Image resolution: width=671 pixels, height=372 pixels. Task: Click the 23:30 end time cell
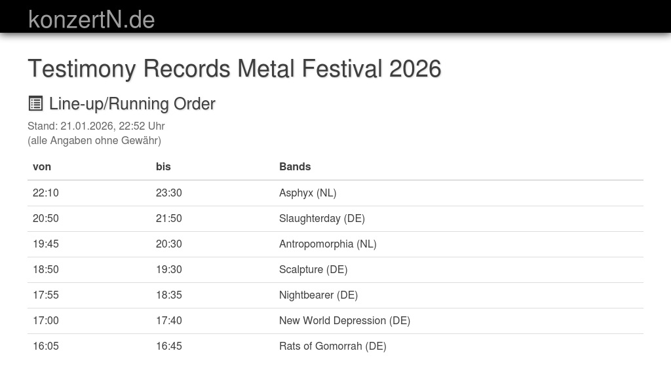tap(169, 193)
